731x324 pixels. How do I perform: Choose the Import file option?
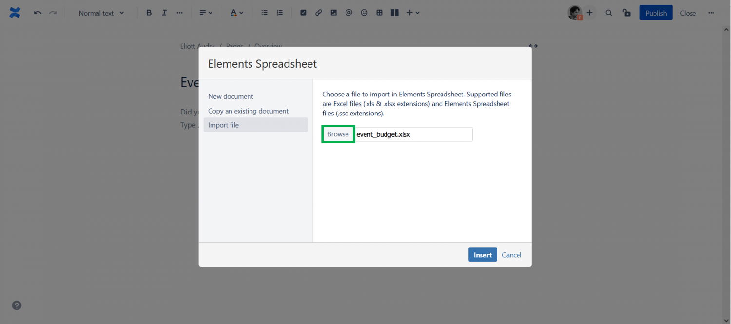223,125
